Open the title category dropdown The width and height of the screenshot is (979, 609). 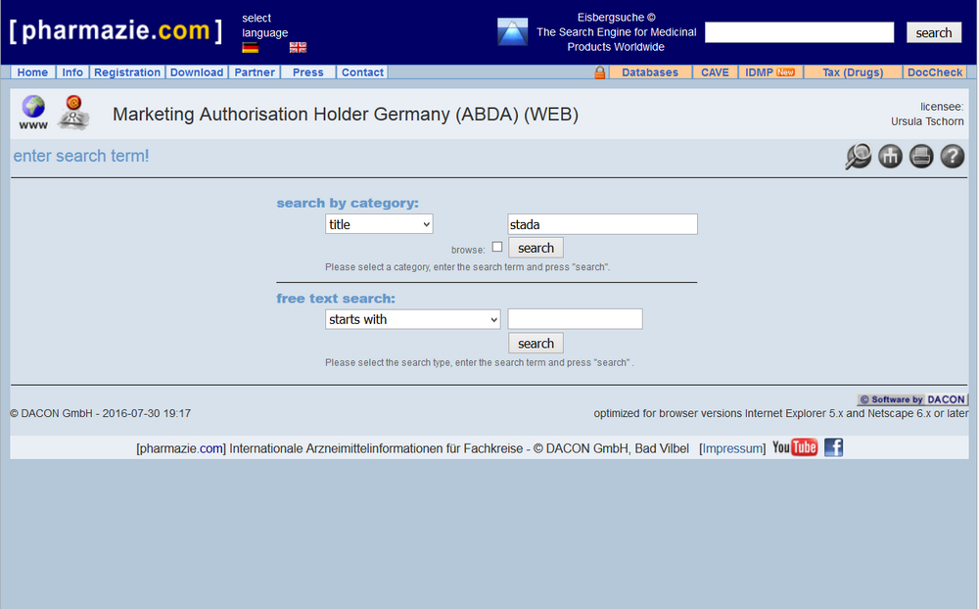coord(379,223)
